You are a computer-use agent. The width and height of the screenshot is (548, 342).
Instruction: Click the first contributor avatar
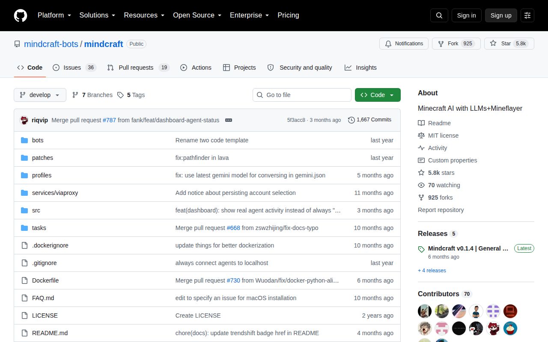point(425,311)
